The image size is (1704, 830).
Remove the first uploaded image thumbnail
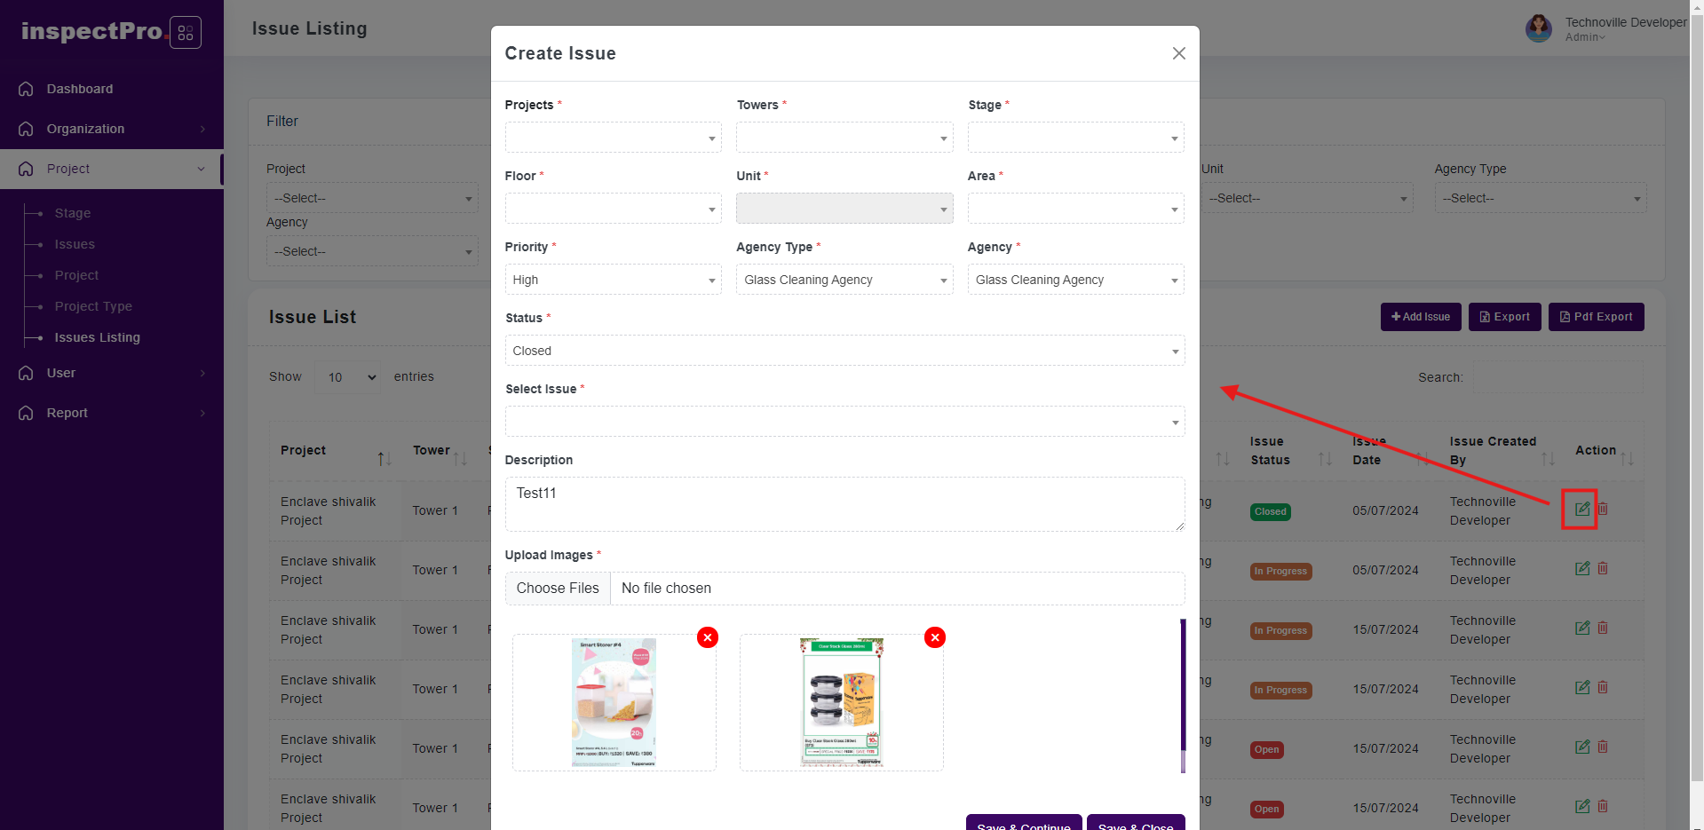tap(707, 637)
